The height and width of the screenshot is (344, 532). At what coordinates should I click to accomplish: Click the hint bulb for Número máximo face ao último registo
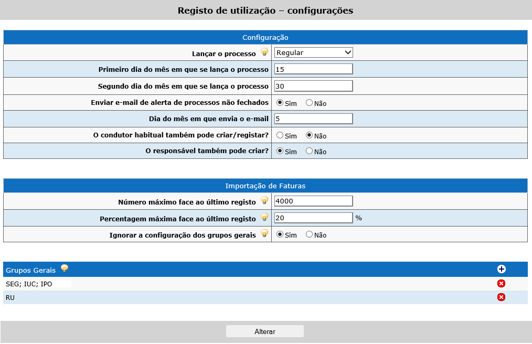click(x=264, y=200)
